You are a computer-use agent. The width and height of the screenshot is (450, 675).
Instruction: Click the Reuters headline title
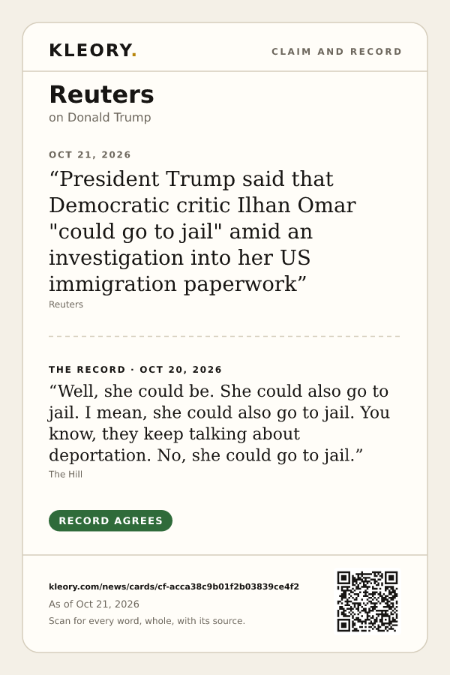(101, 94)
